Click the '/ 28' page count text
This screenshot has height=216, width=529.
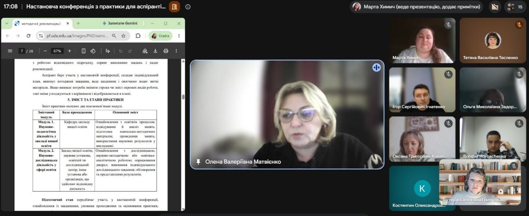(x=30, y=51)
